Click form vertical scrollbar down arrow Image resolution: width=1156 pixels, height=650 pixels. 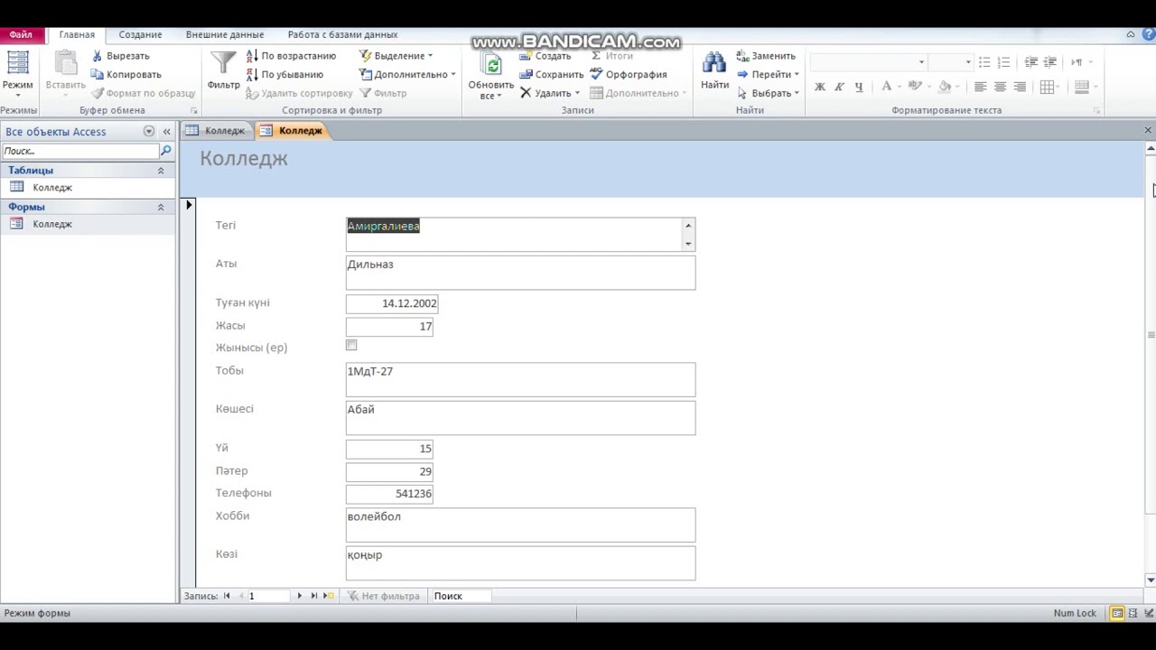point(1150,580)
